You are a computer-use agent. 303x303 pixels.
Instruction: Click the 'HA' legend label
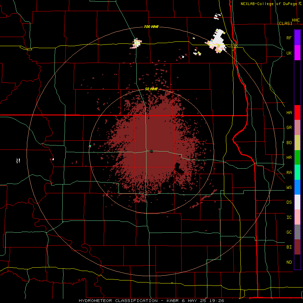pyautogui.click(x=289, y=112)
